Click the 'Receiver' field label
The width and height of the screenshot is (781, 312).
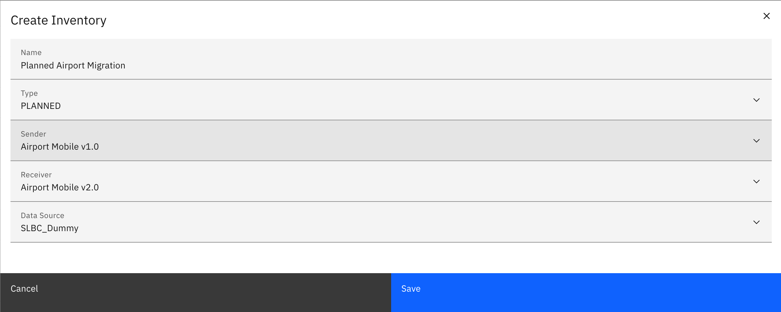point(36,175)
